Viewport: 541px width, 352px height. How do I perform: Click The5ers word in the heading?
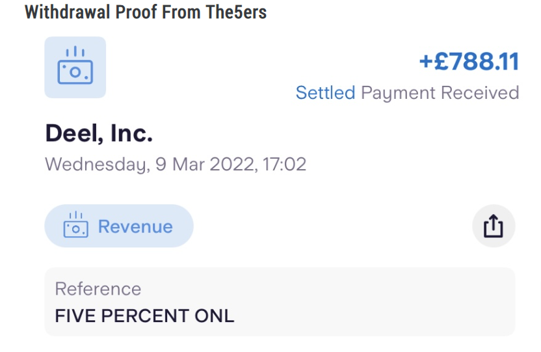click(x=236, y=12)
